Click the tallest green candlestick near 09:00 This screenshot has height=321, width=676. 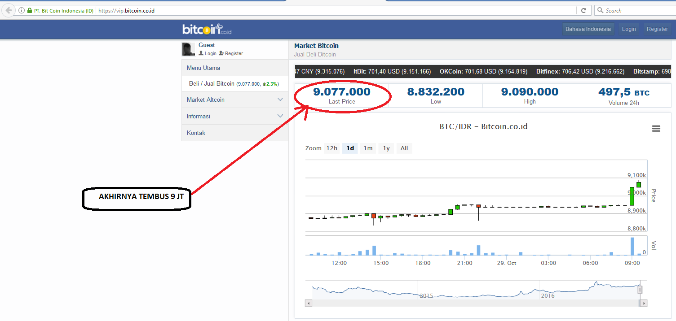(632, 196)
